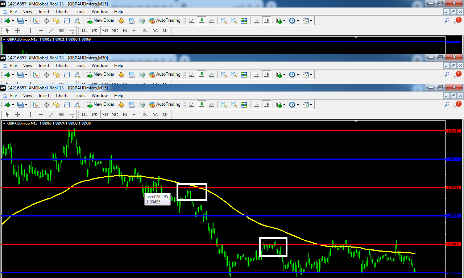Click Zoom Out magnifier in the frontmost toolbar
This screenshot has width=464, height=278.
pos(234,104)
